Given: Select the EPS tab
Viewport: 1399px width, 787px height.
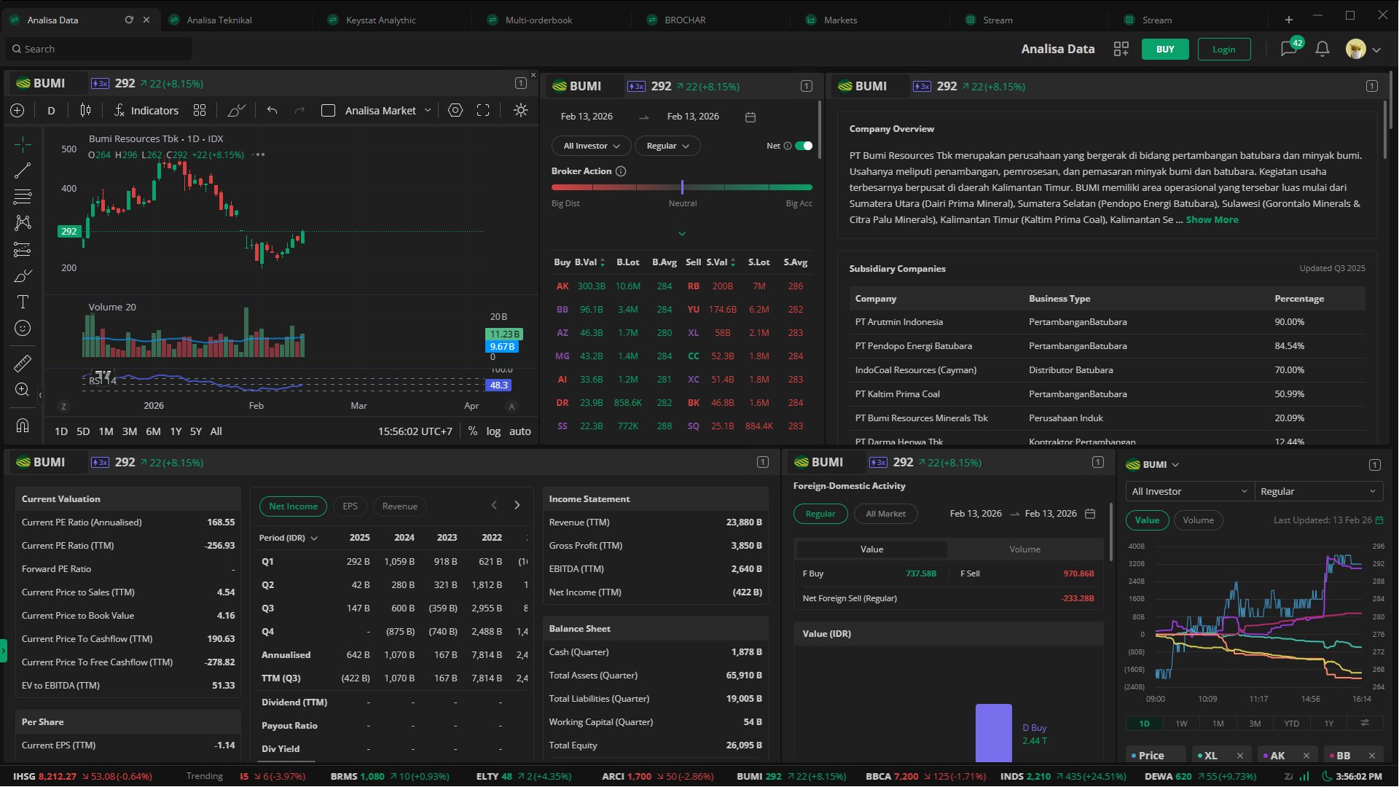Looking at the screenshot, I should pyautogui.click(x=350, y=506).
